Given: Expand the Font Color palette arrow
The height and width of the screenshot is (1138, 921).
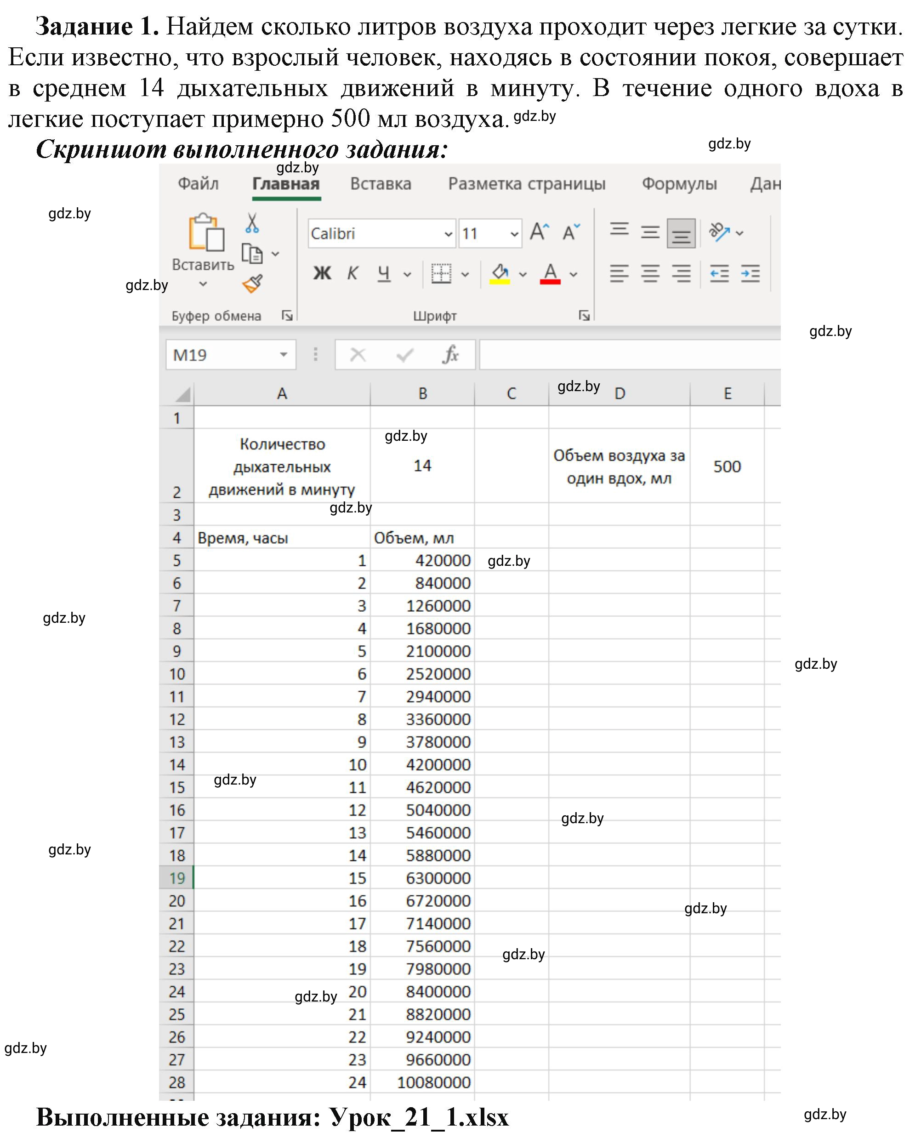Looking at the screenshot, I should (574, 274).
